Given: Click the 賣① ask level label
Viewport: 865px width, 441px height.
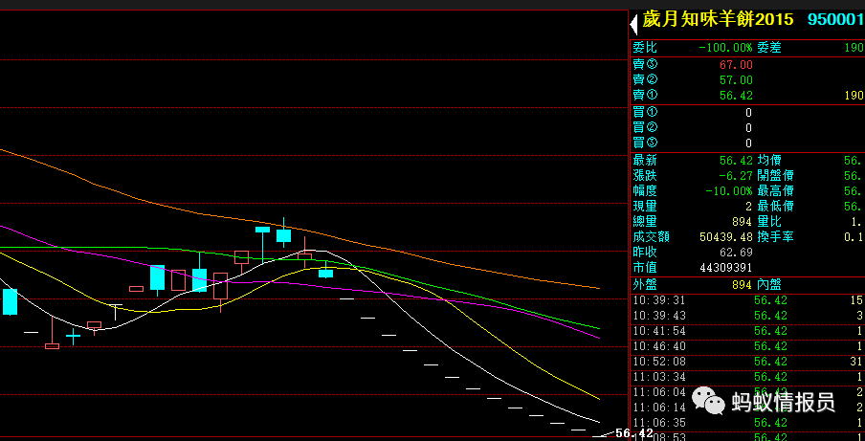Looking at the screenshot, I should 646,96.
